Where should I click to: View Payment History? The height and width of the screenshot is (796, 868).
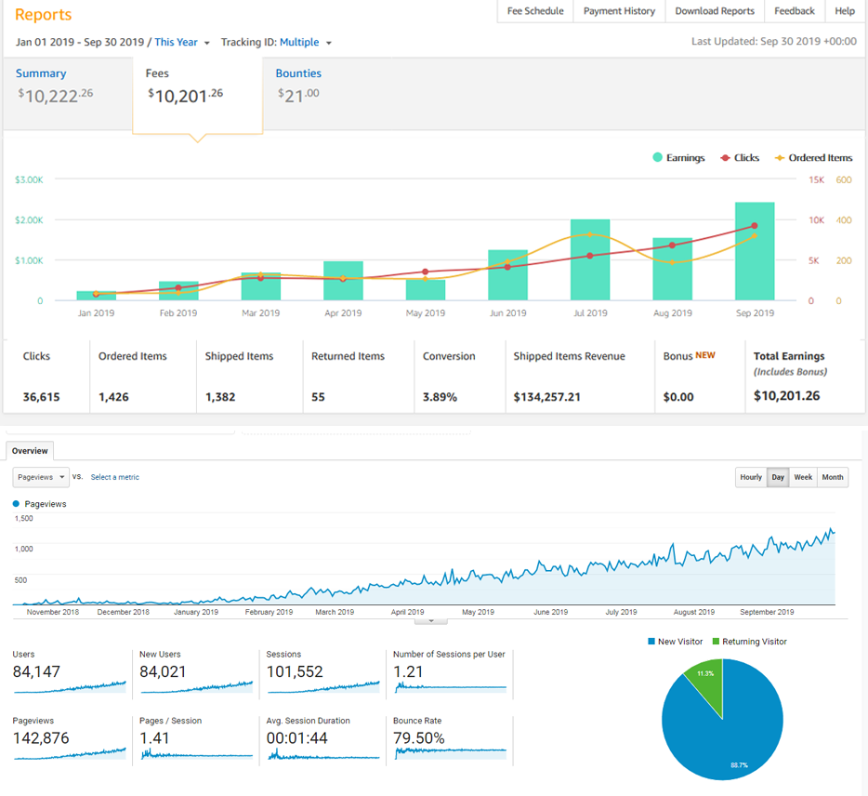[619, 11]
